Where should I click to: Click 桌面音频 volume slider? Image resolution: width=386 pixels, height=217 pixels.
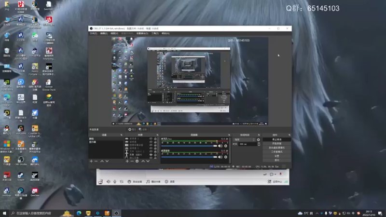(189, 157)
